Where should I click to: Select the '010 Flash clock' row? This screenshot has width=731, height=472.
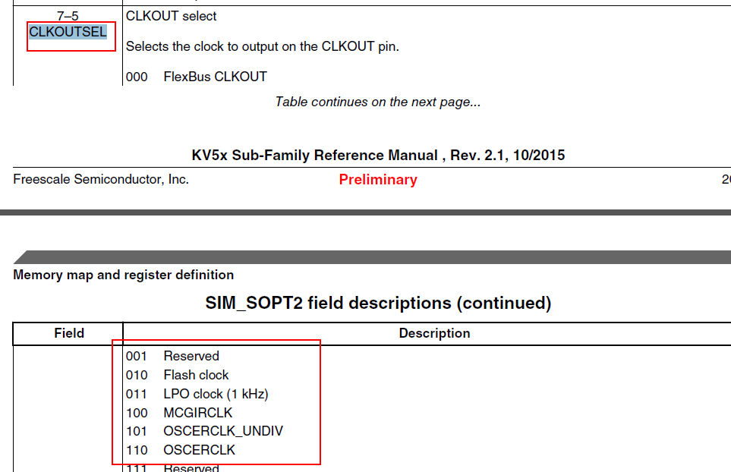pyautogui.click(x=177, y=375)
